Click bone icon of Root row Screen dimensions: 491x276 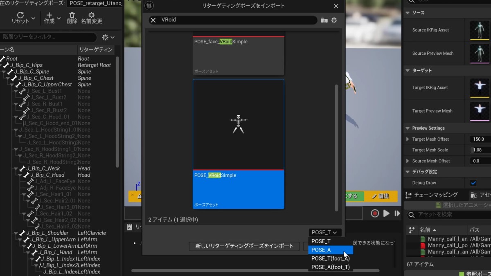pos(2,59)
